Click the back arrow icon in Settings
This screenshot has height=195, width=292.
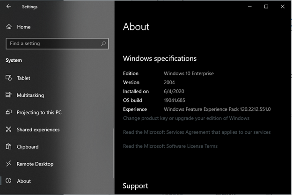tap(8, 7)
